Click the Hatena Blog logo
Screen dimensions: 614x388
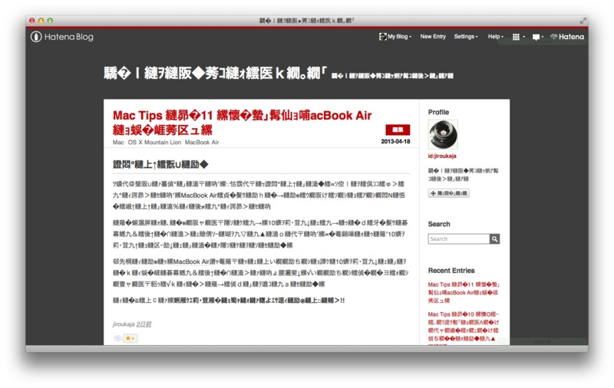click(x=62, y=37)
